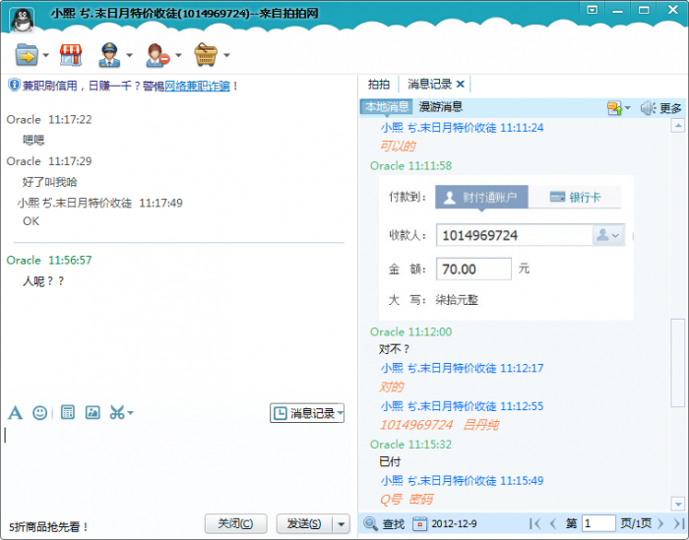This screenshot has height=540, width=689.
Task: Click the blue info shield icon
Action: tap(14, 85)
